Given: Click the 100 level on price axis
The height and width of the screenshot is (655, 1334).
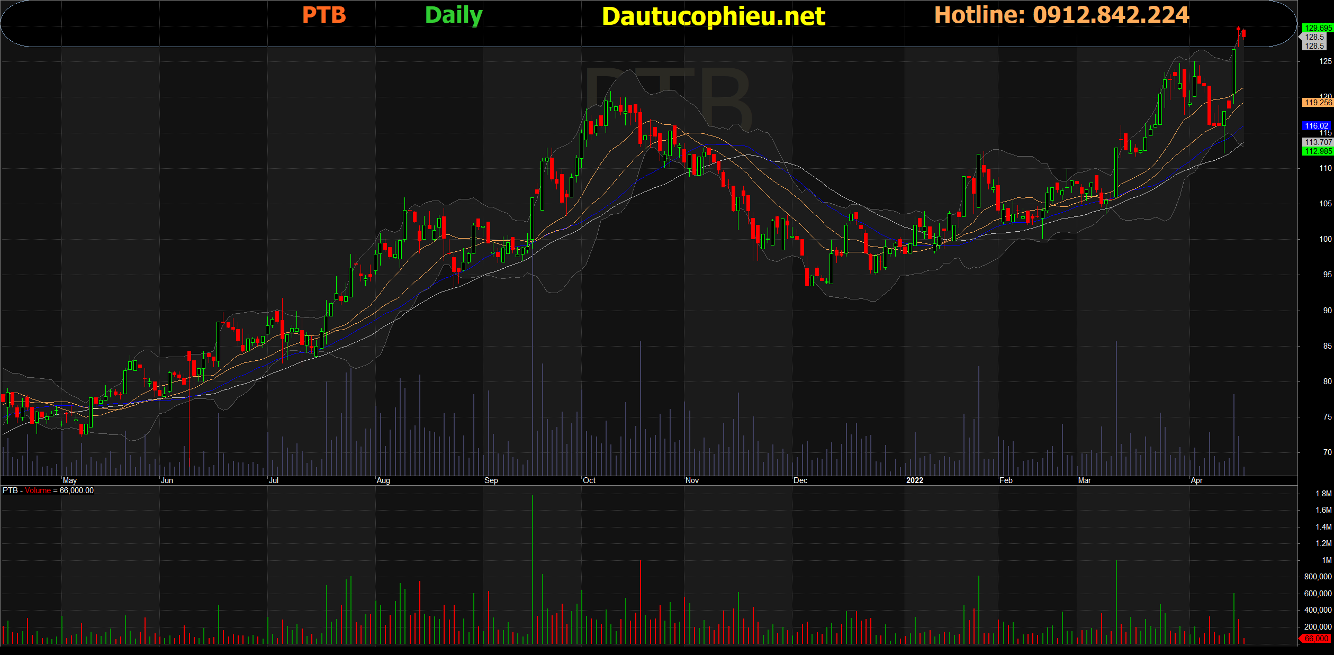Looking at the screenshot, I should point(1325,239).
